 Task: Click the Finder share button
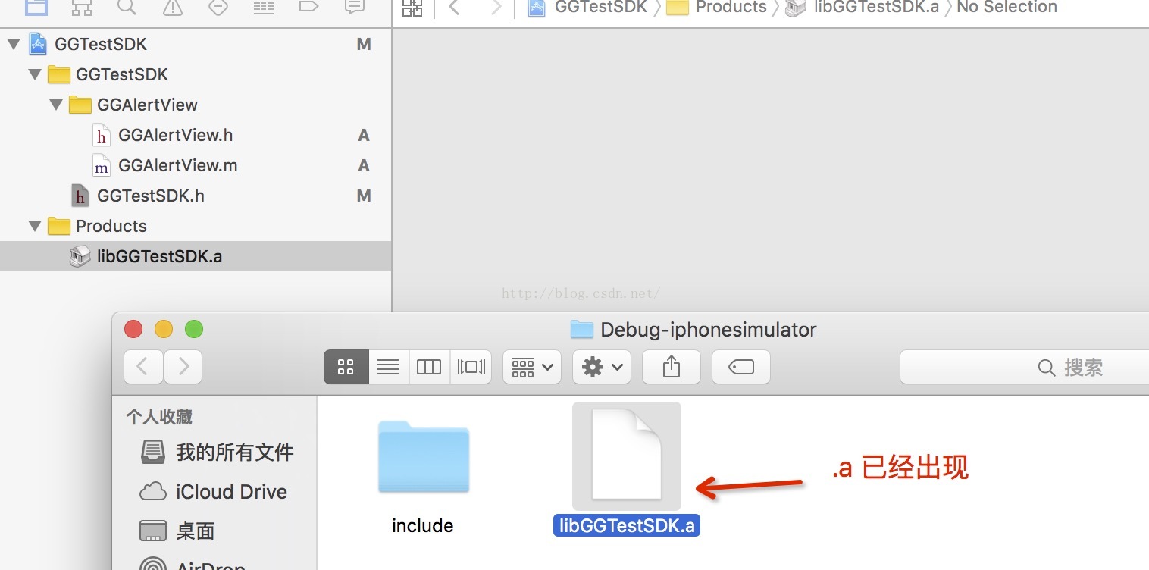(x=672, y=368)
